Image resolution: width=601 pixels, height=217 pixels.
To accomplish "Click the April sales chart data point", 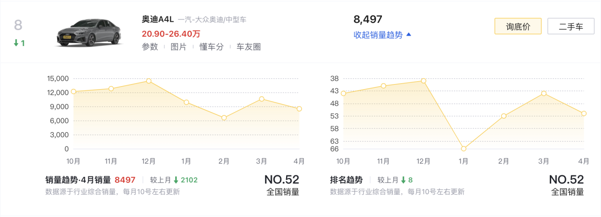I will click(299, 109).
